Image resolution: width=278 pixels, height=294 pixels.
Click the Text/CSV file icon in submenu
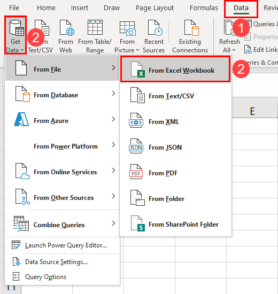[138, 95]
